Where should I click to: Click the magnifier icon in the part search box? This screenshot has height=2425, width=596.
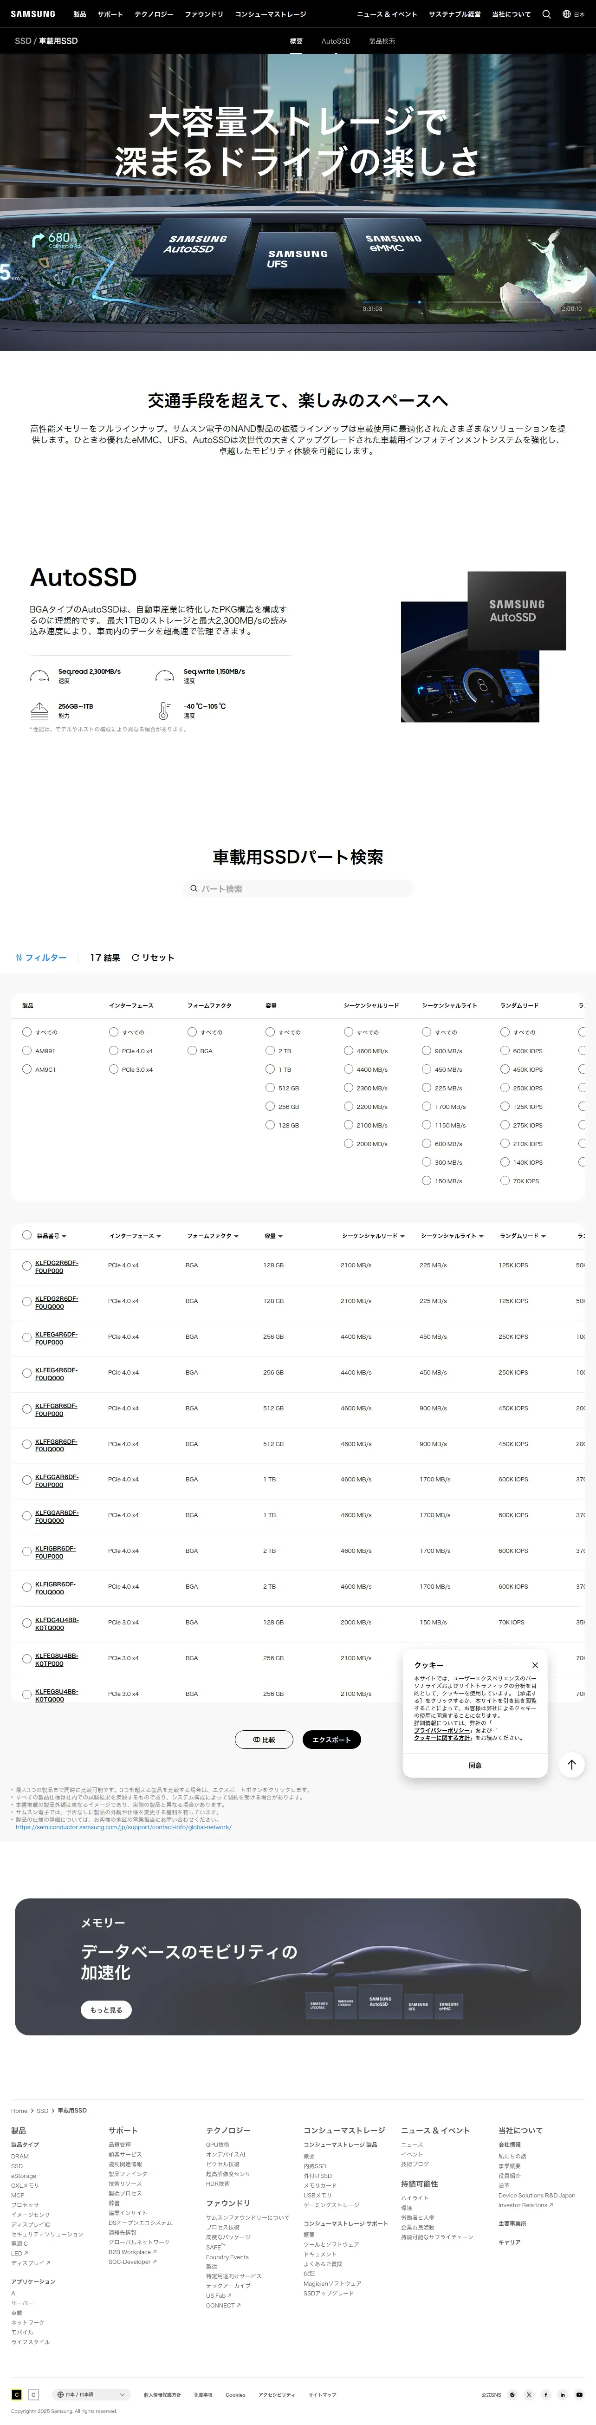point(194,889)
